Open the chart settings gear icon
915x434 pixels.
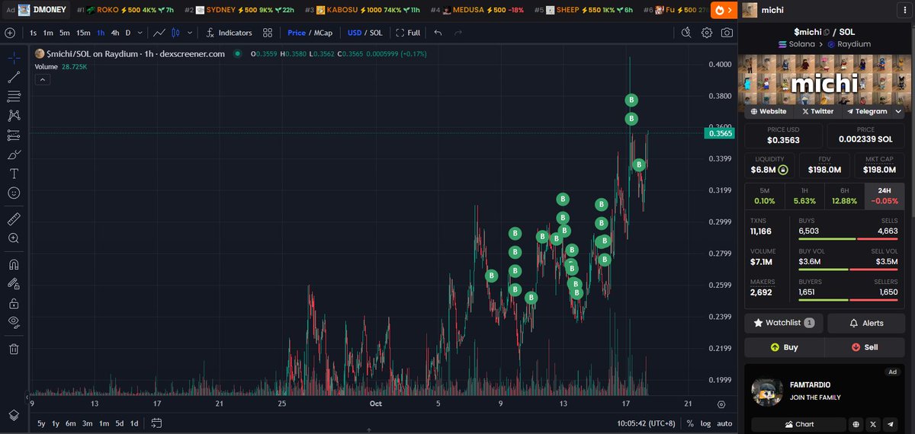click(x=707, y=33)
